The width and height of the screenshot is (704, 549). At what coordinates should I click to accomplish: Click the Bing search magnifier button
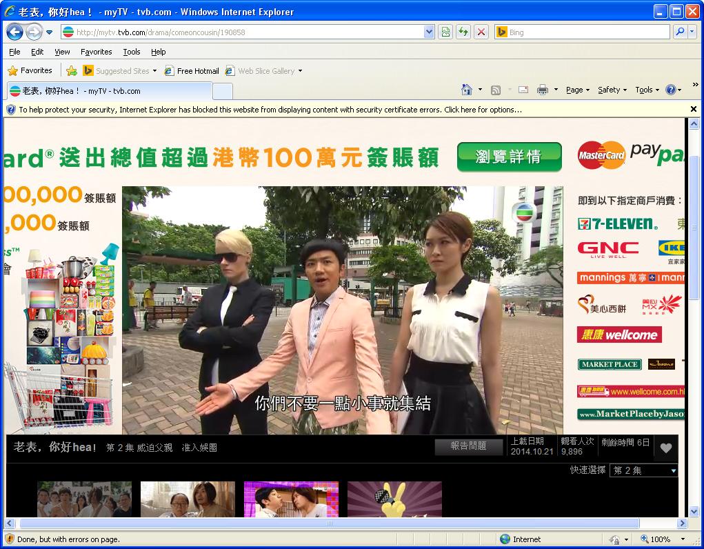pos(680,32)
